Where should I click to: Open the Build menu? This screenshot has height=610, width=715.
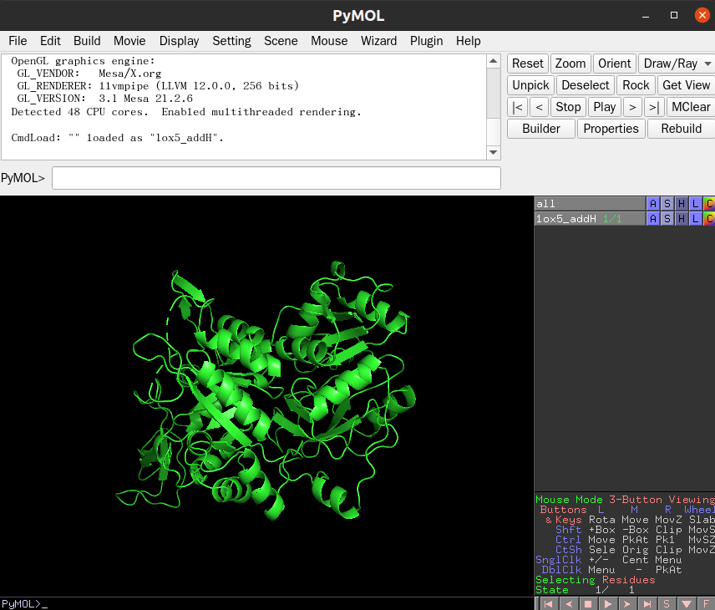87,41
